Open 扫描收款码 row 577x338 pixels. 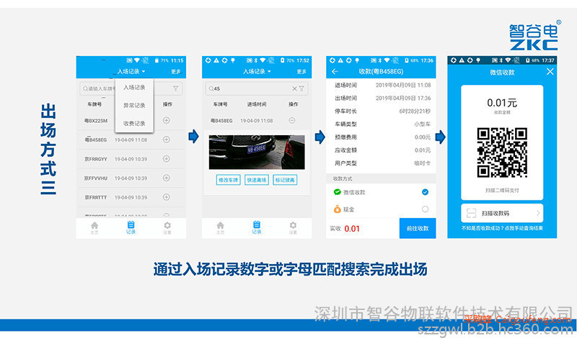pos(502,213)
